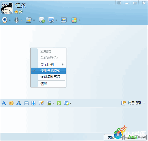The width and height of the screenshot is (148, 141).
Task: Expand the 消息记录 dropdown arrow
Action: tap(144, 103)
